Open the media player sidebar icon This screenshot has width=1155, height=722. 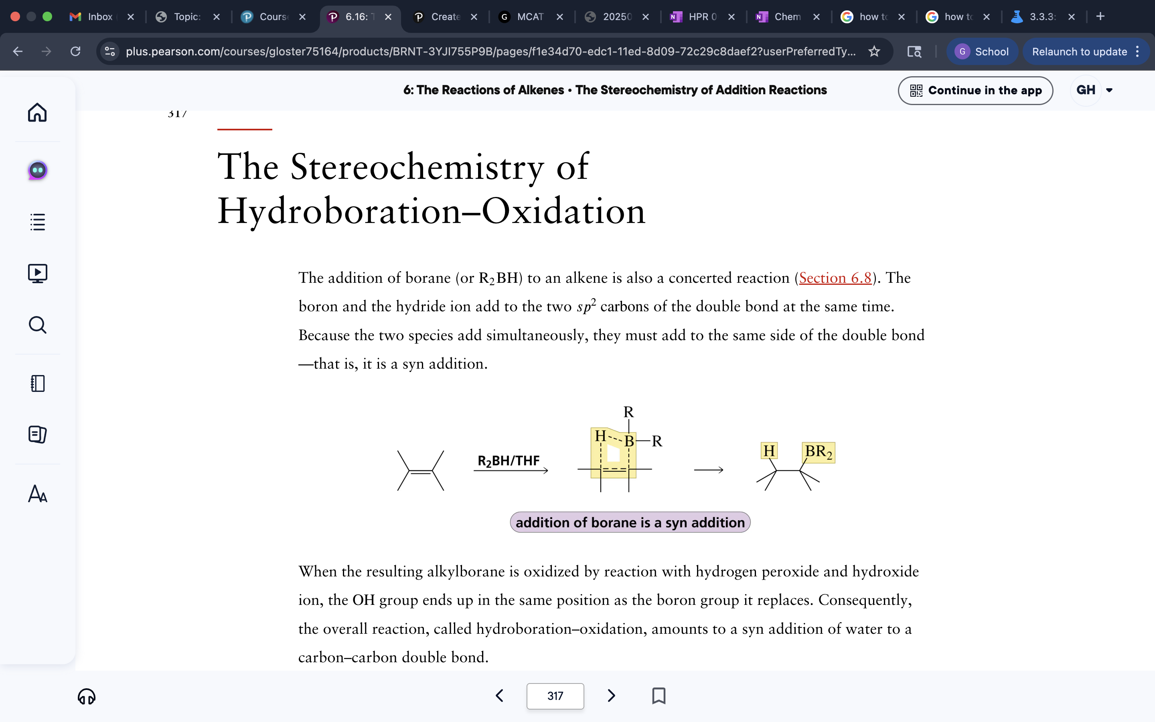click(37, 274)
